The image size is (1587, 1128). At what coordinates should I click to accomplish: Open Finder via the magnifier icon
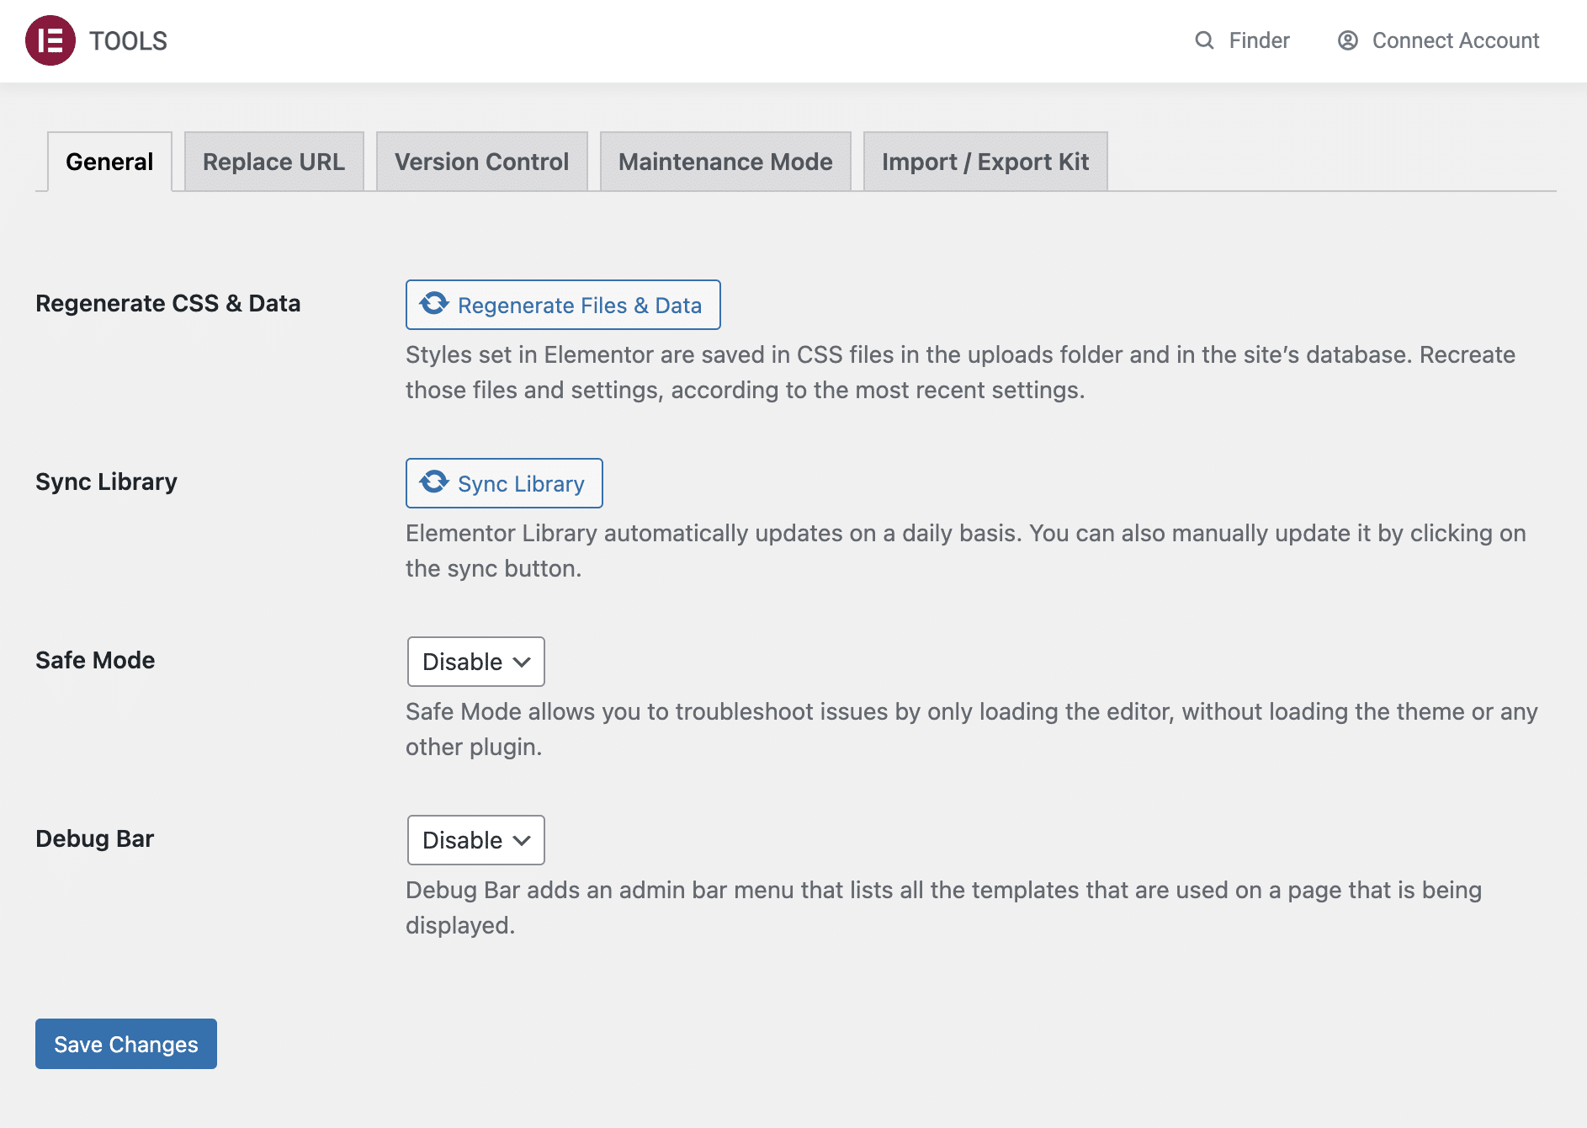[x=1205, y=40]
